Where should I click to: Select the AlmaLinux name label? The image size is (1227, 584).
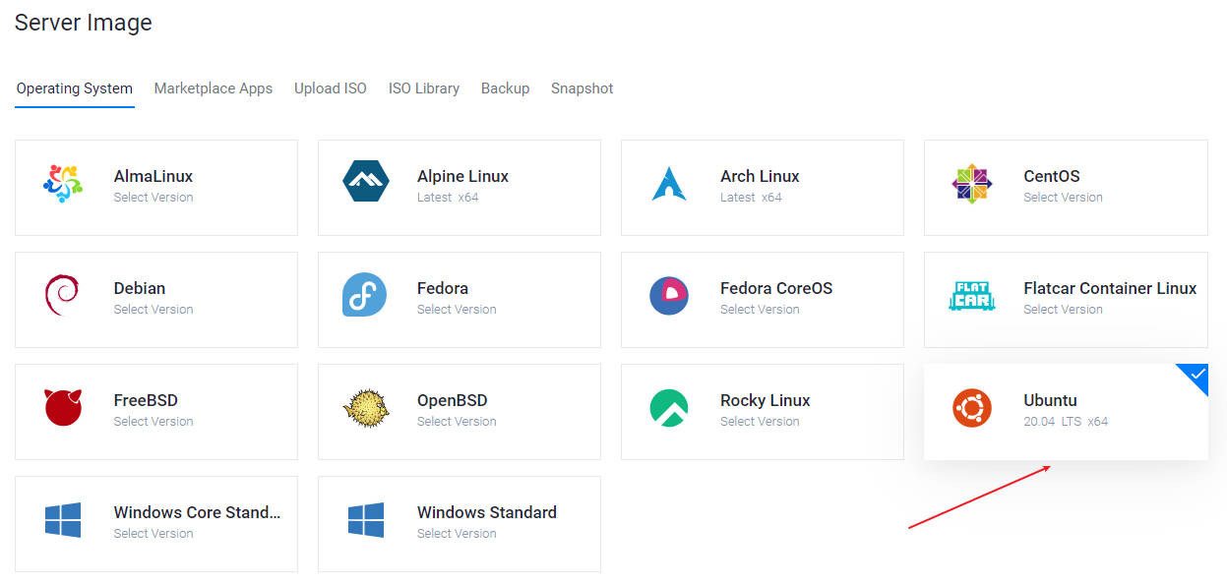click(153, 177)
